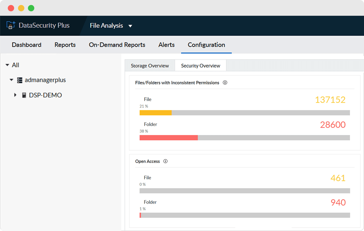
Task: Select the Security Overview tab
Action: pyautogui.click(x=201, y=66)
